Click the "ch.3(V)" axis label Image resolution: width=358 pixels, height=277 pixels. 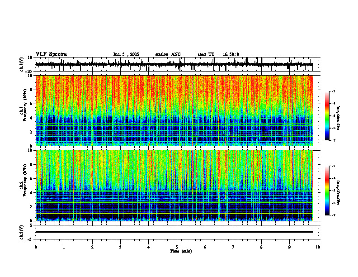coord(22,232)
